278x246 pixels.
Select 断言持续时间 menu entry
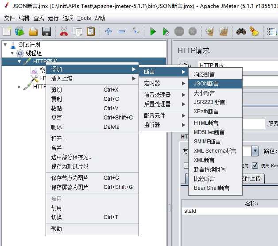click(x=215, y=169)
